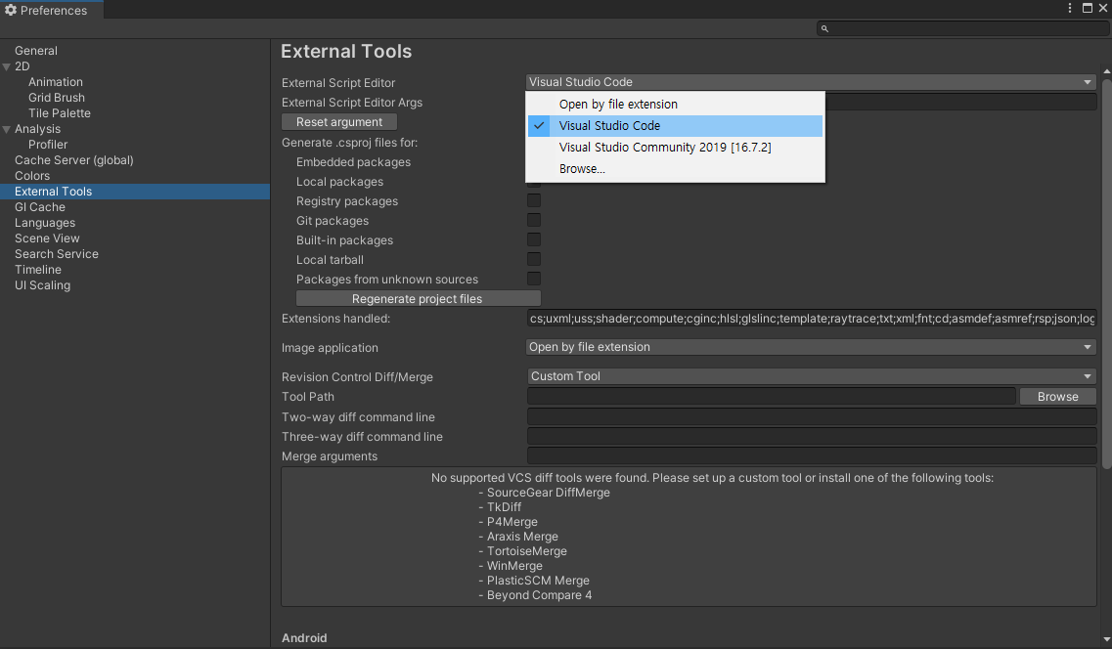This screenshot has width=1112, height=649.
Task: Toggle Registry packages checkbox
Action: [534, 201]
